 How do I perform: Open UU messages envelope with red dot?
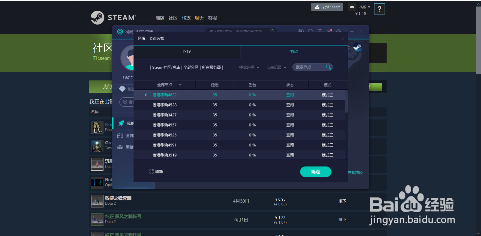coord(329,31)
